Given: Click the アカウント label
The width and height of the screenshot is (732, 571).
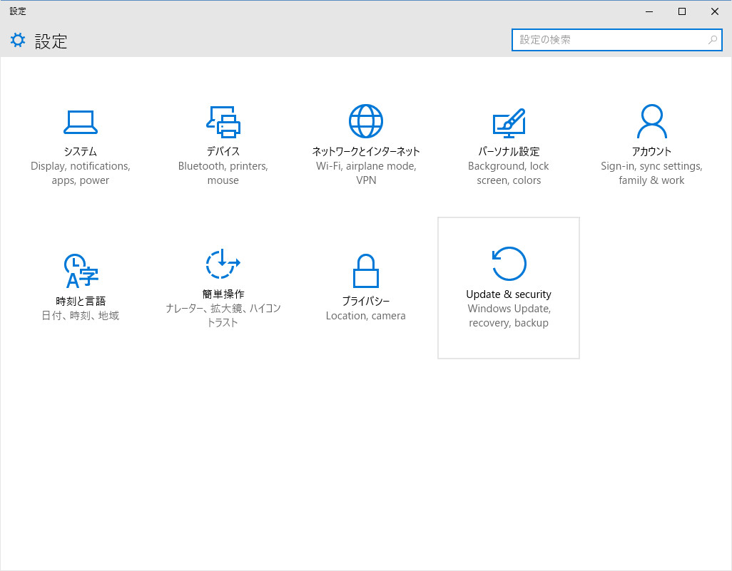Looking at the screenshot, I should (651, 152).
